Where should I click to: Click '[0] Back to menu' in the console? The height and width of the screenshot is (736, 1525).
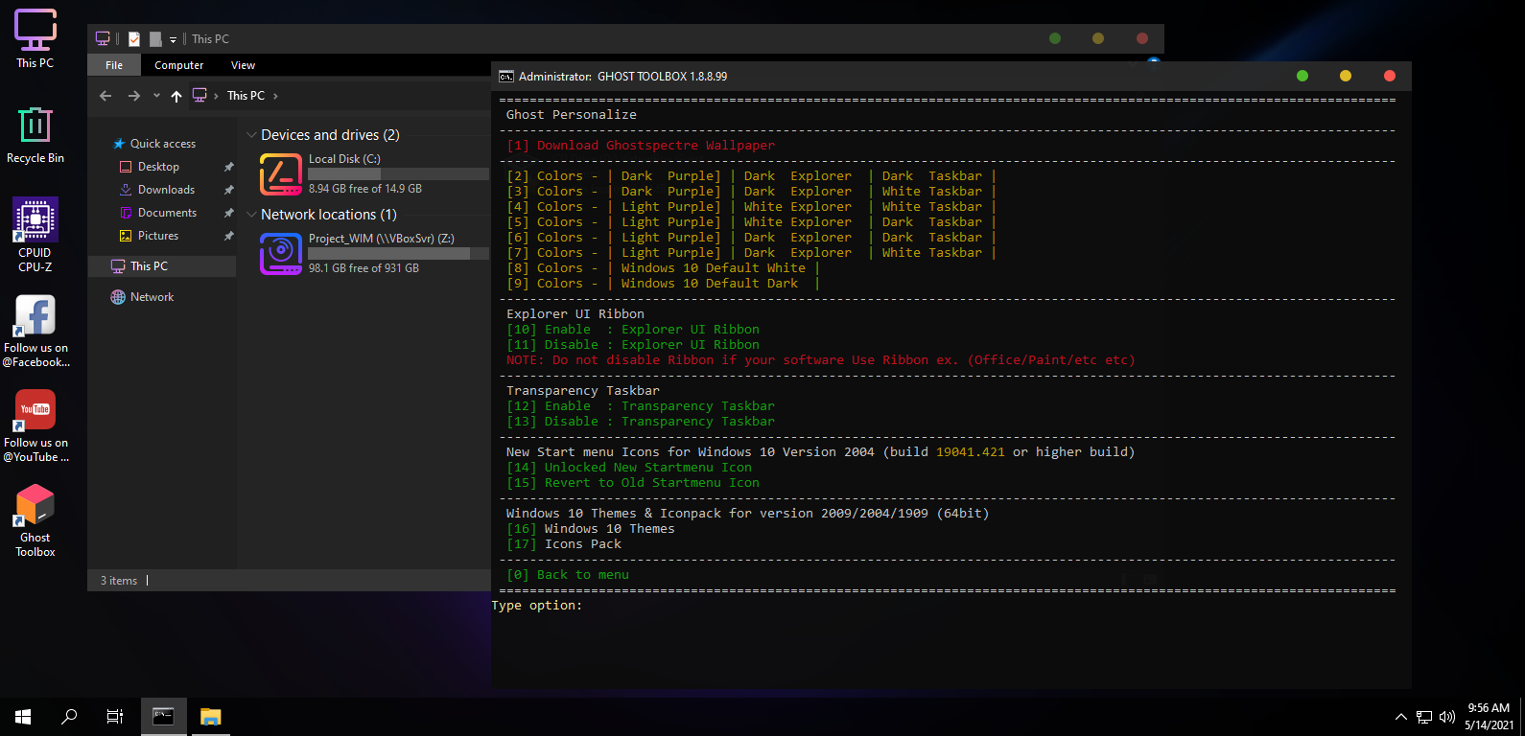click(568, 575)
